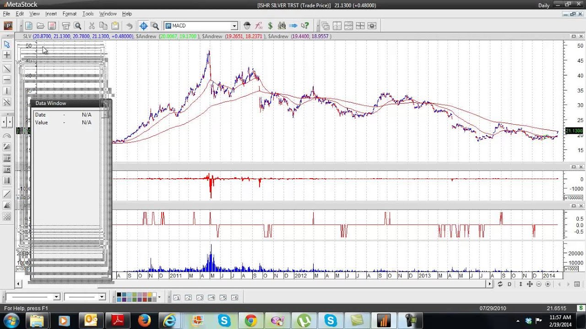Select the horizontal line drawing tool
Image resolution: width=586 pixels, height=329 pixels.
pyautogui.click(x=7, y=80)
